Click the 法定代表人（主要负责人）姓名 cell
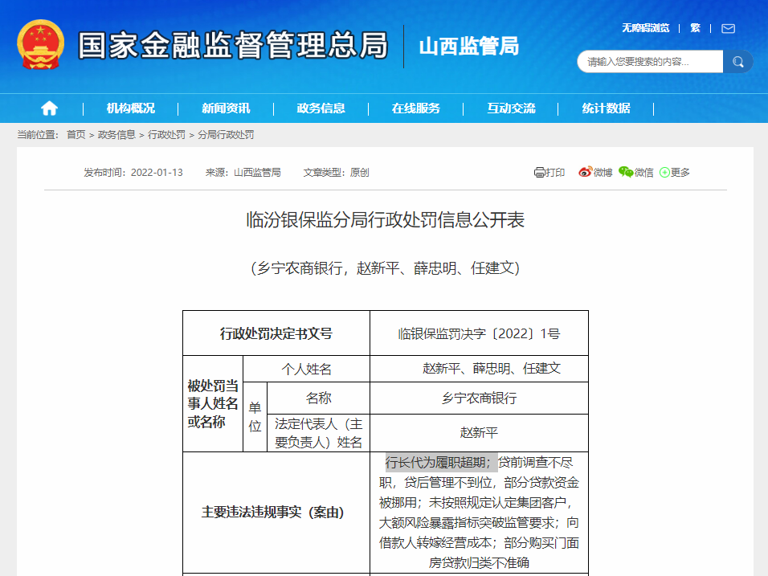The width and height of the screenshot is (768, 576). click(x=318, y=433)
